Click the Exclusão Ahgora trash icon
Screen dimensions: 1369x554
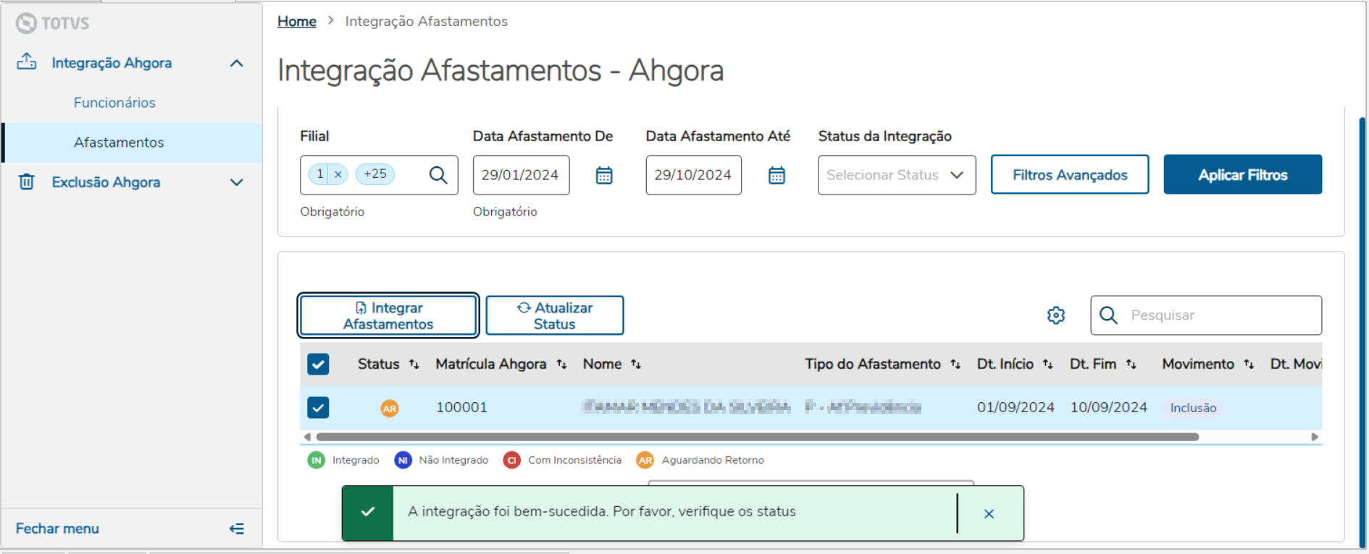(x=27, y=182)
